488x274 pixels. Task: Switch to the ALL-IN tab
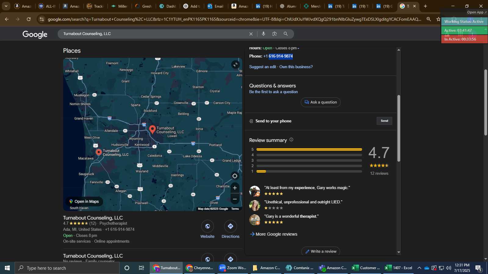pos(47,6)
